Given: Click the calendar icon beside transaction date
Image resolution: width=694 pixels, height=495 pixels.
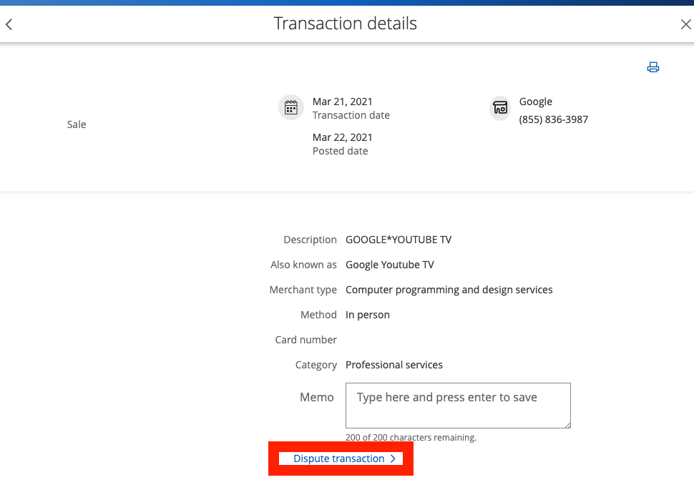Looking at the screenshot, I should (x=290, y=107).
